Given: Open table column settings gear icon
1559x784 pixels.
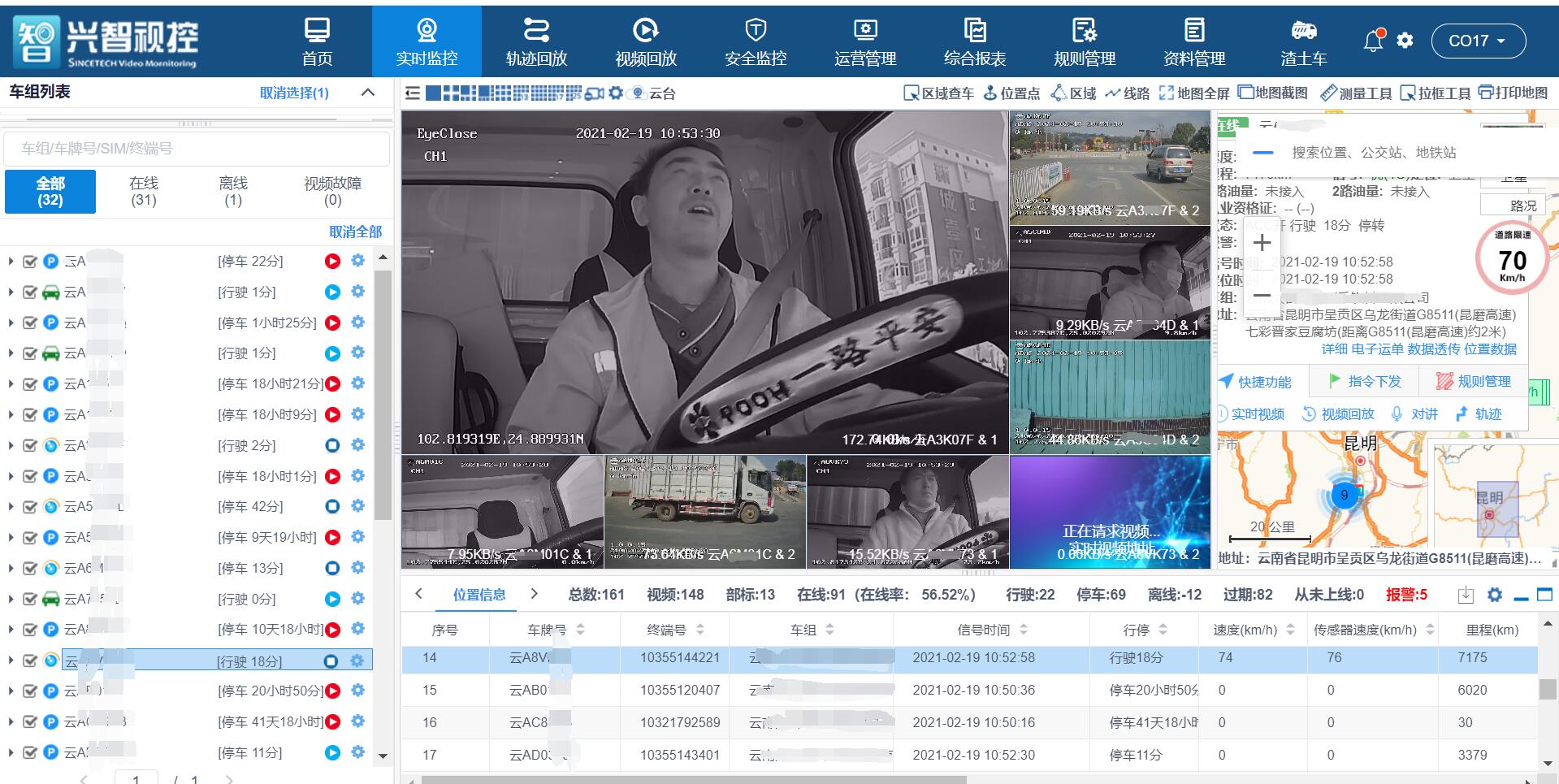Looking at the screenshot, I should [x=1495, y=595].
